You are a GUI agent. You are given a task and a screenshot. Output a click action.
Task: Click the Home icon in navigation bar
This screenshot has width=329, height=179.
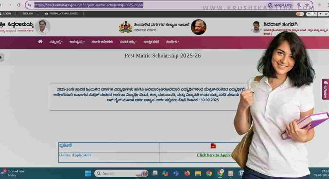pos(40,42)
